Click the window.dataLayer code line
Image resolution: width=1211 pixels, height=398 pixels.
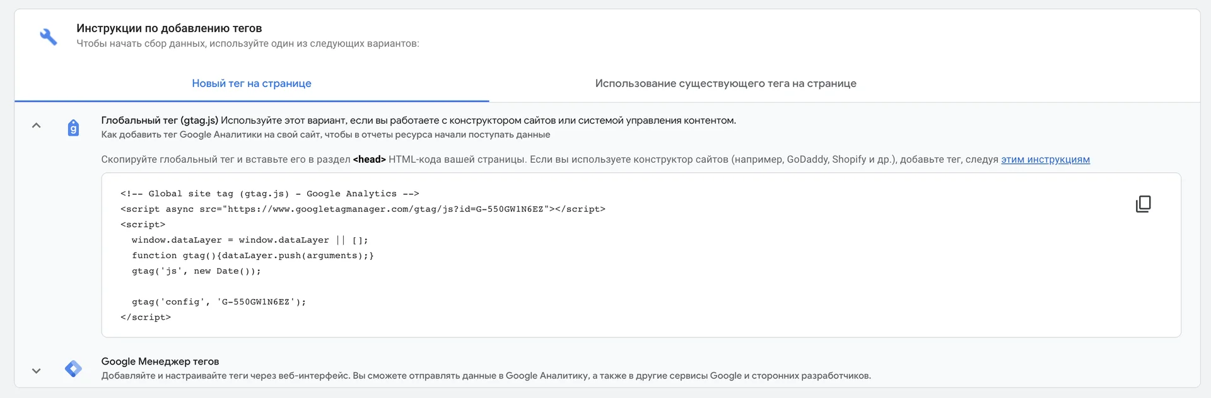[x=250, y=240]
